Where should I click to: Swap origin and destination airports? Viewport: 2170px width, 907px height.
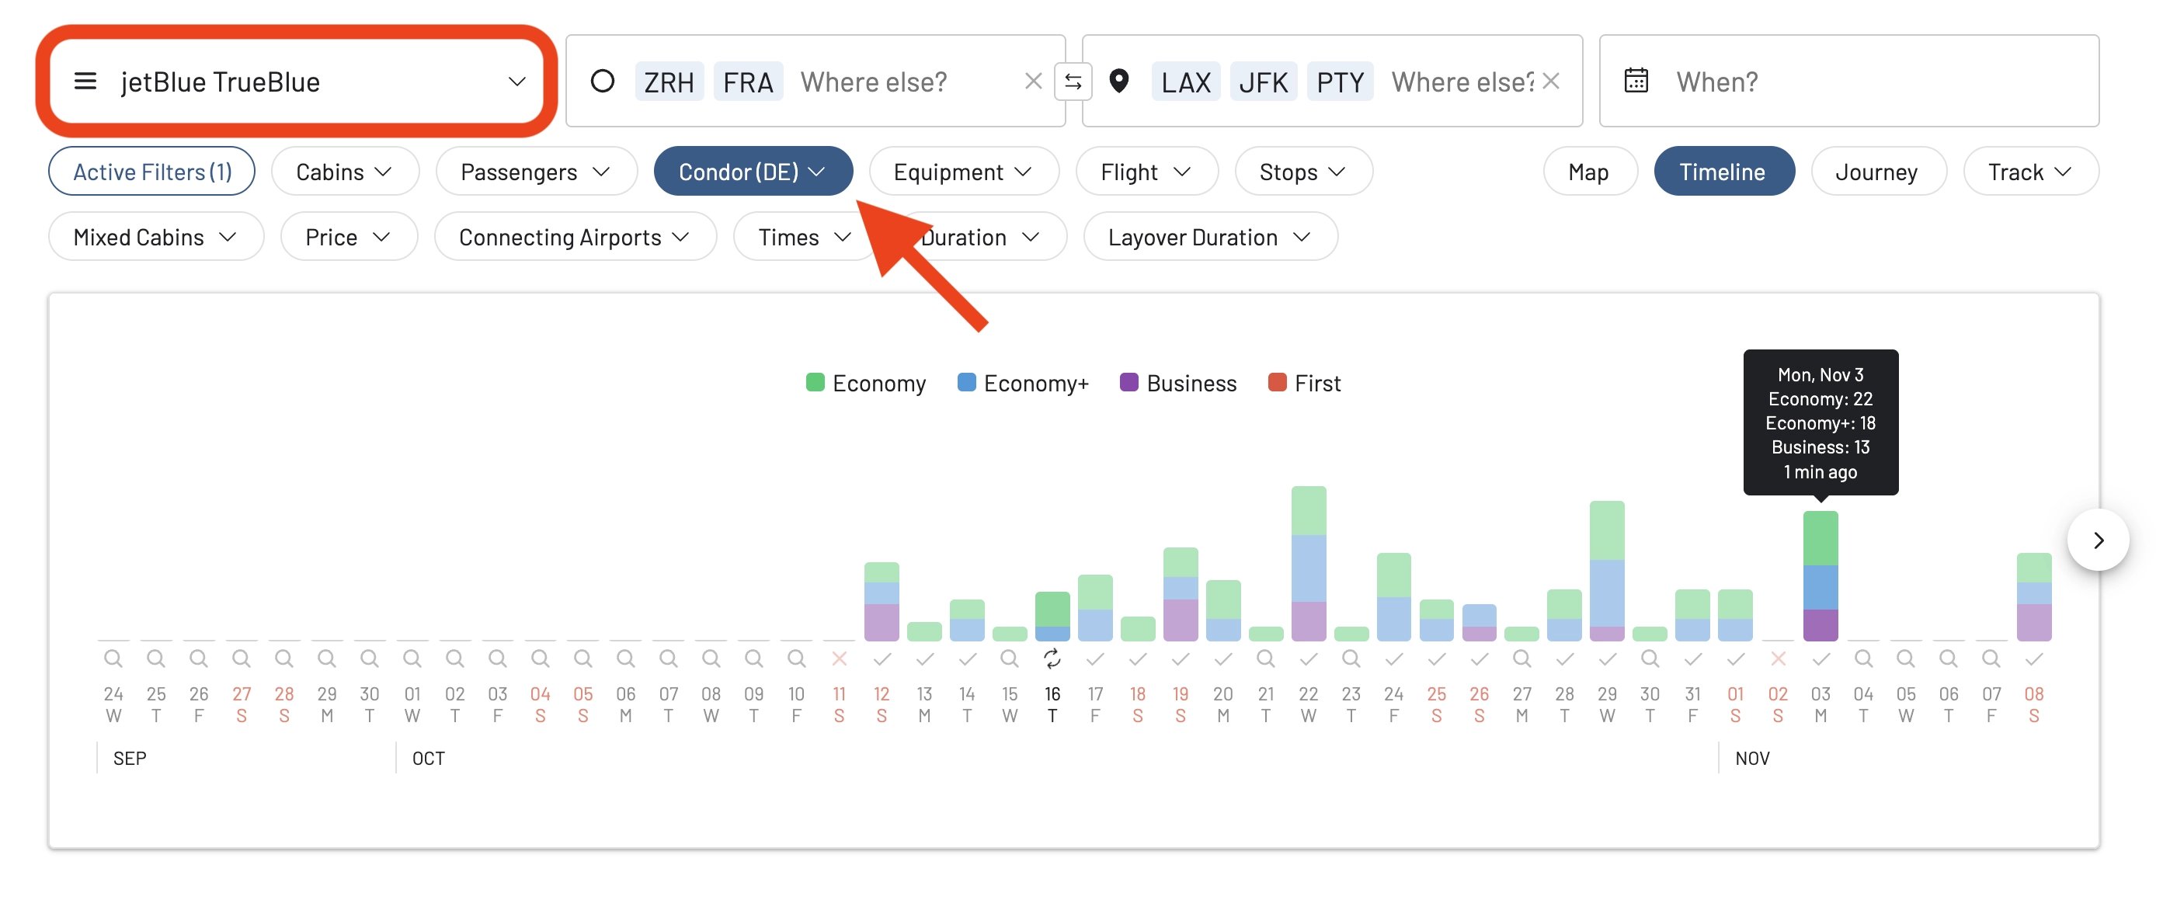1073,82
